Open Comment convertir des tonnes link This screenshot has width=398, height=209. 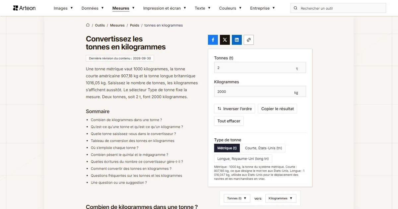131,169
